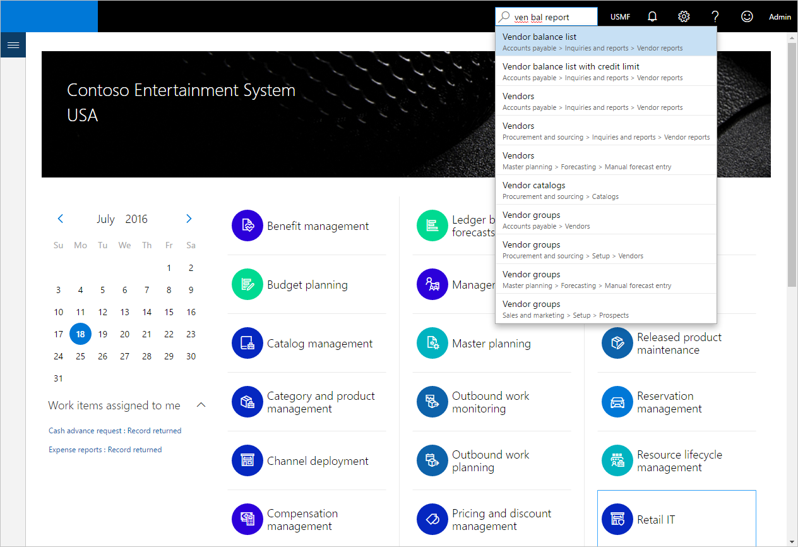Image resolution: width=798 pixels, height=547 pixels.
Task: Click Retail IT tile label
Action: 656,520
